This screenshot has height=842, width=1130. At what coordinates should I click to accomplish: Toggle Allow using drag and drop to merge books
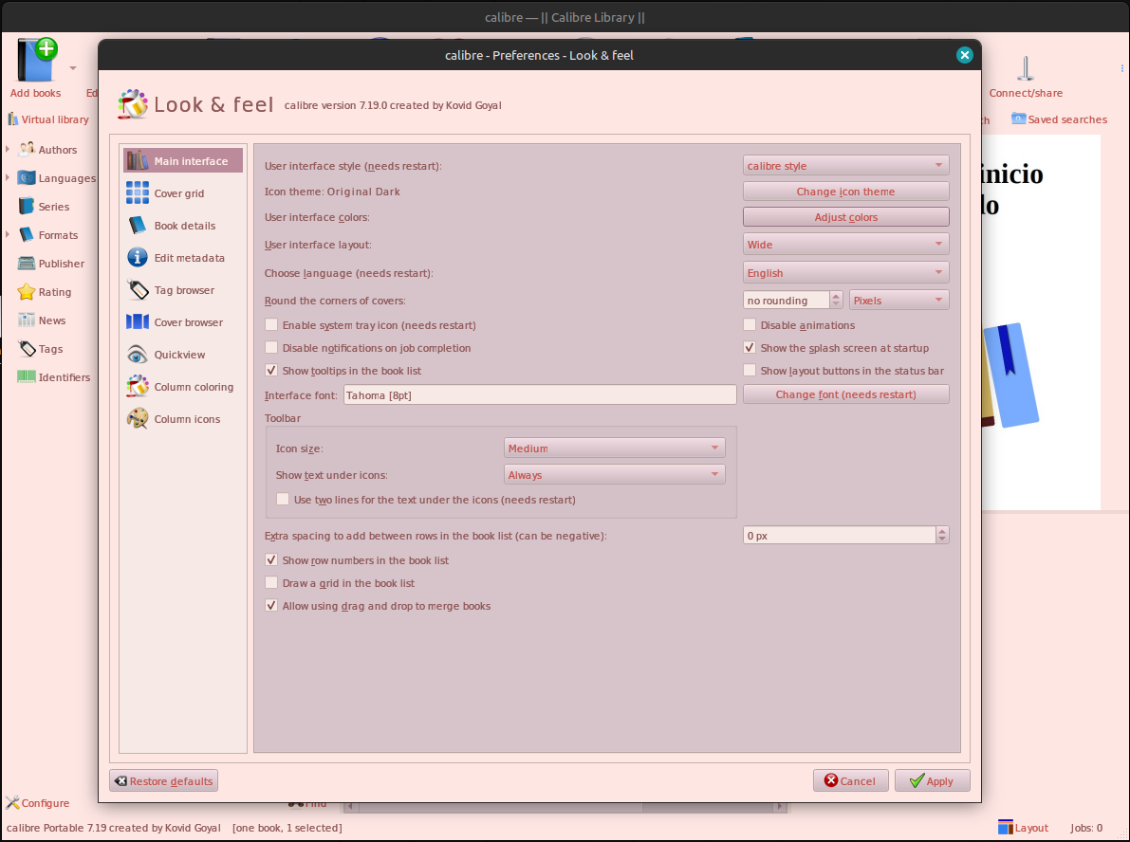[x=271, y=606]
